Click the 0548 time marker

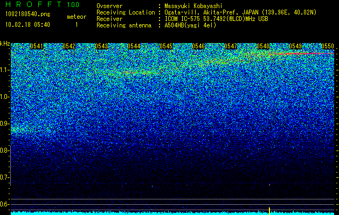tap(263, 46)
